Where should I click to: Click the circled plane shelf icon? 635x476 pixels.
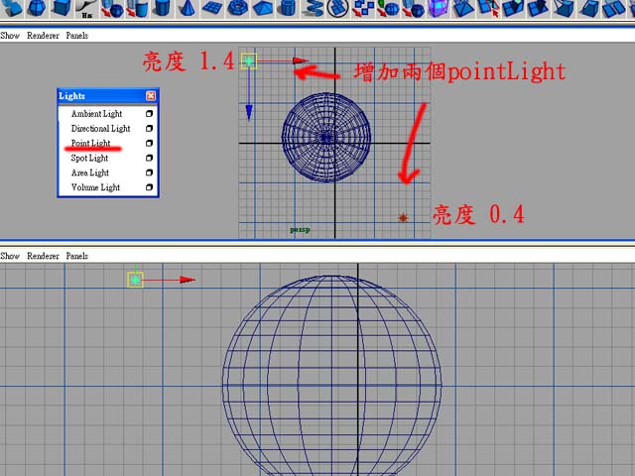pos(337,8)
